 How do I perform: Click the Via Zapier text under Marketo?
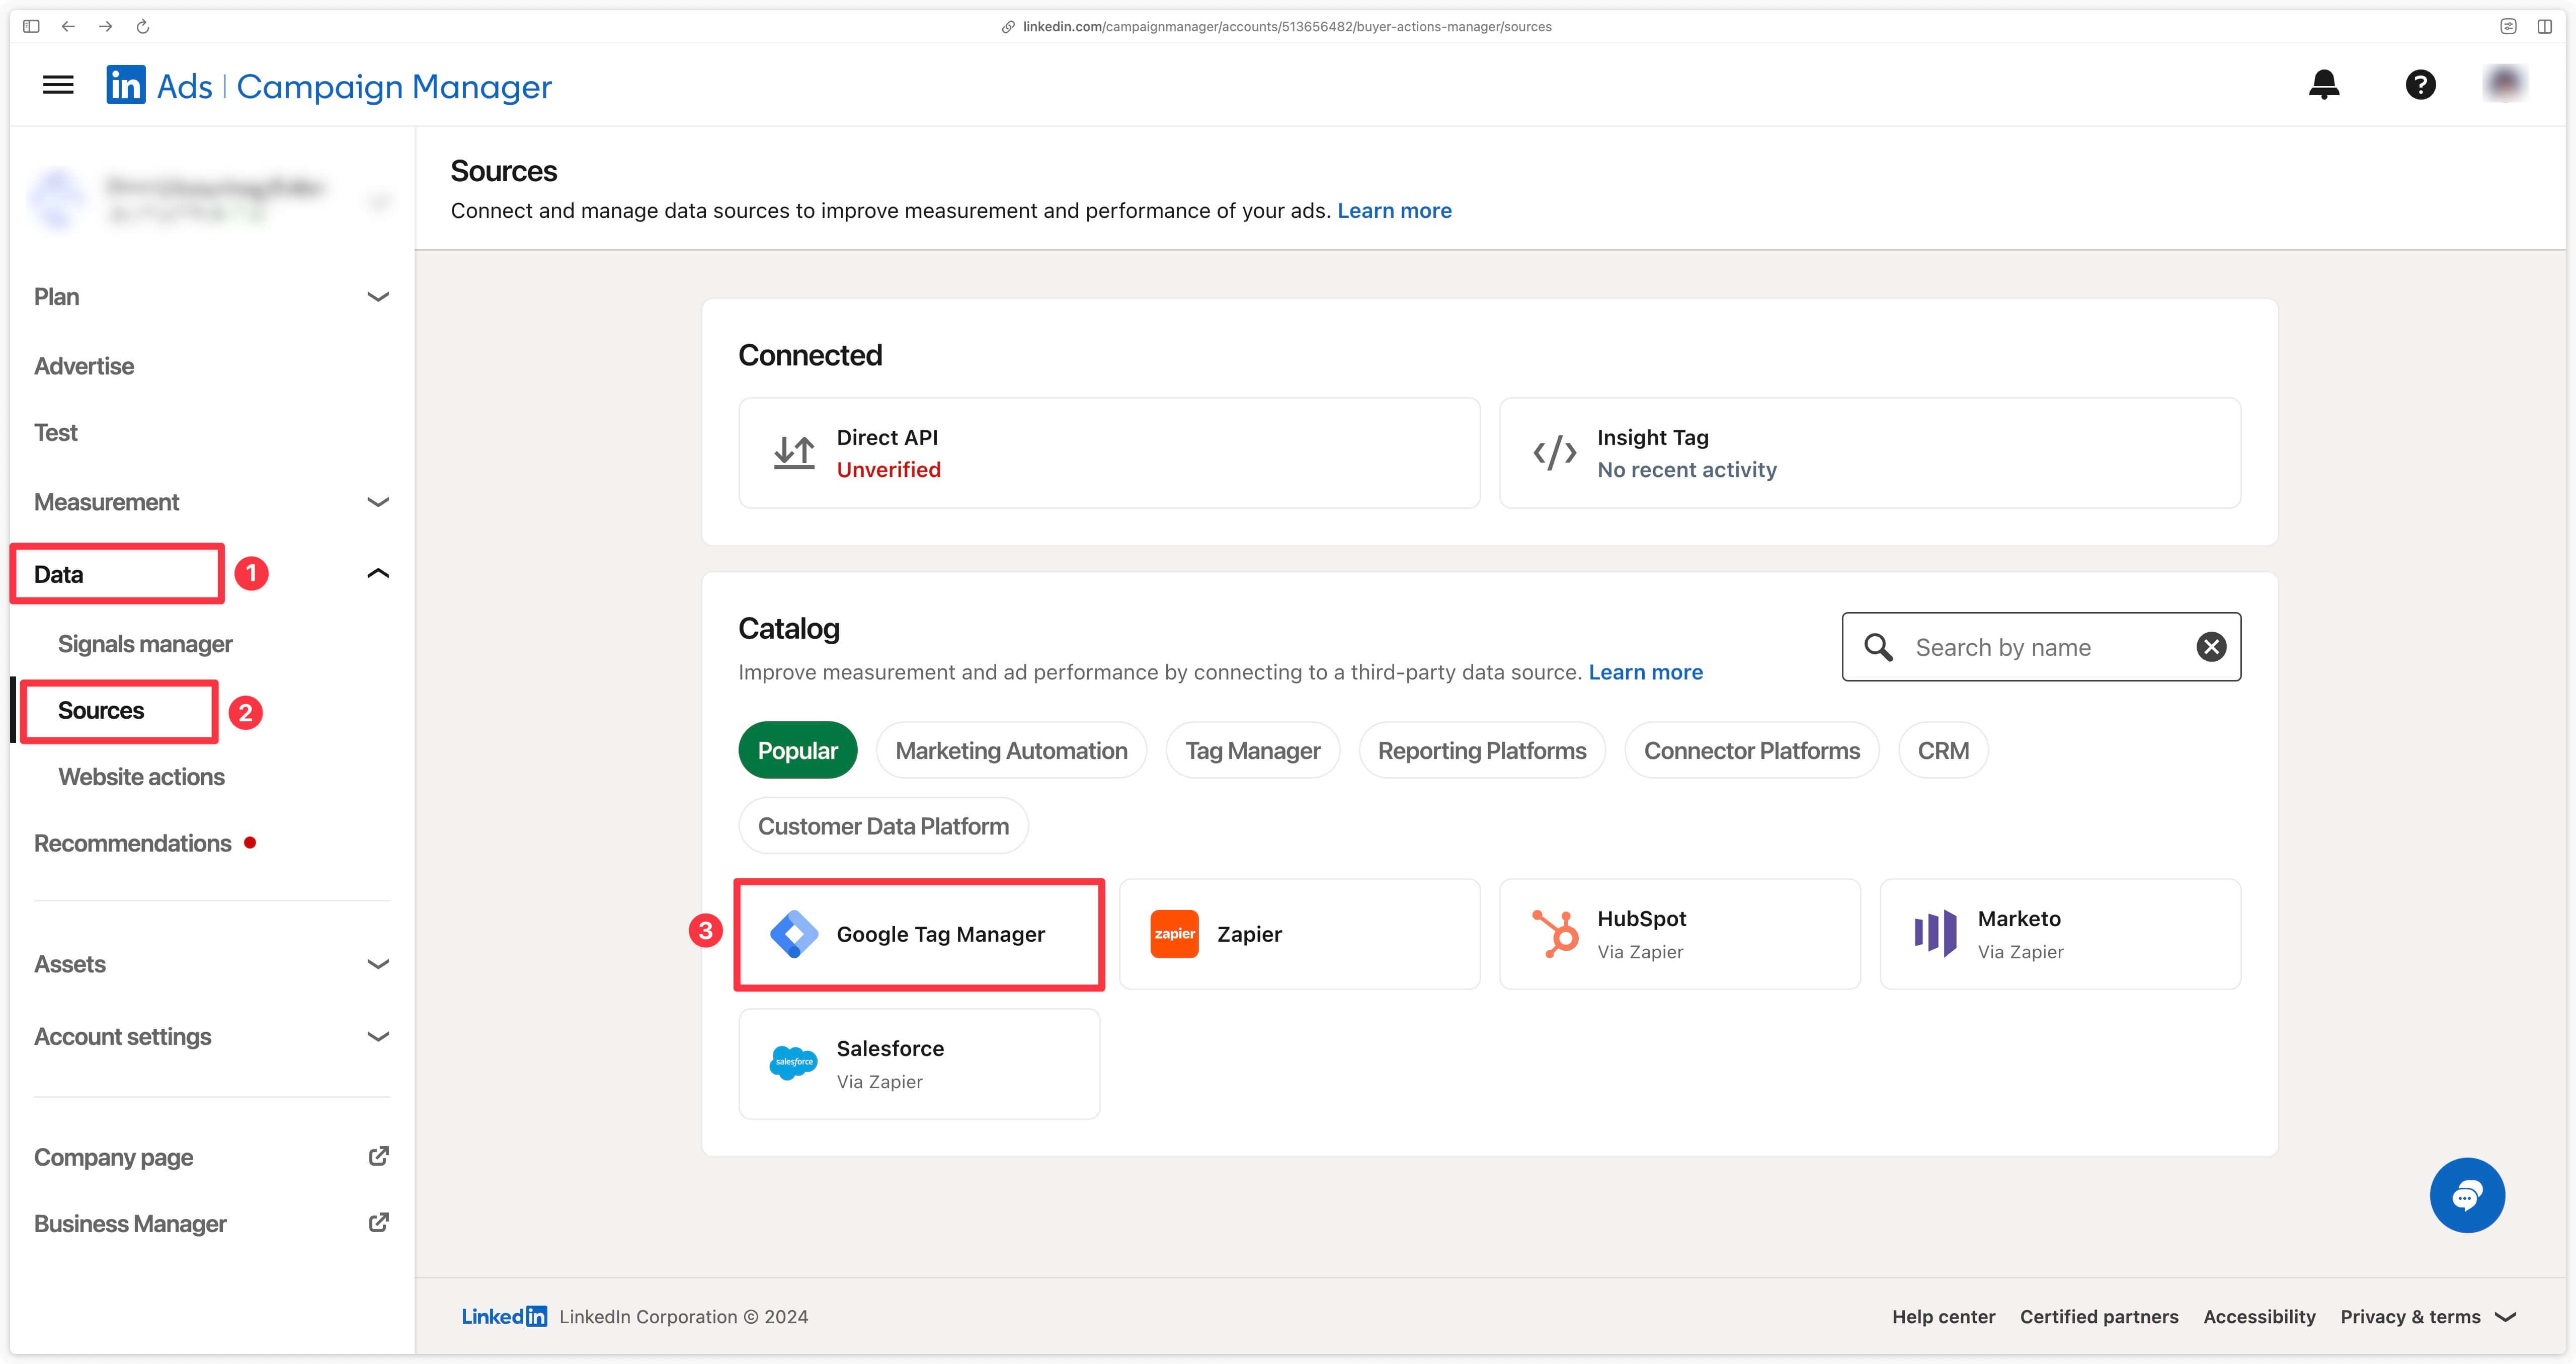(2020, 952)
